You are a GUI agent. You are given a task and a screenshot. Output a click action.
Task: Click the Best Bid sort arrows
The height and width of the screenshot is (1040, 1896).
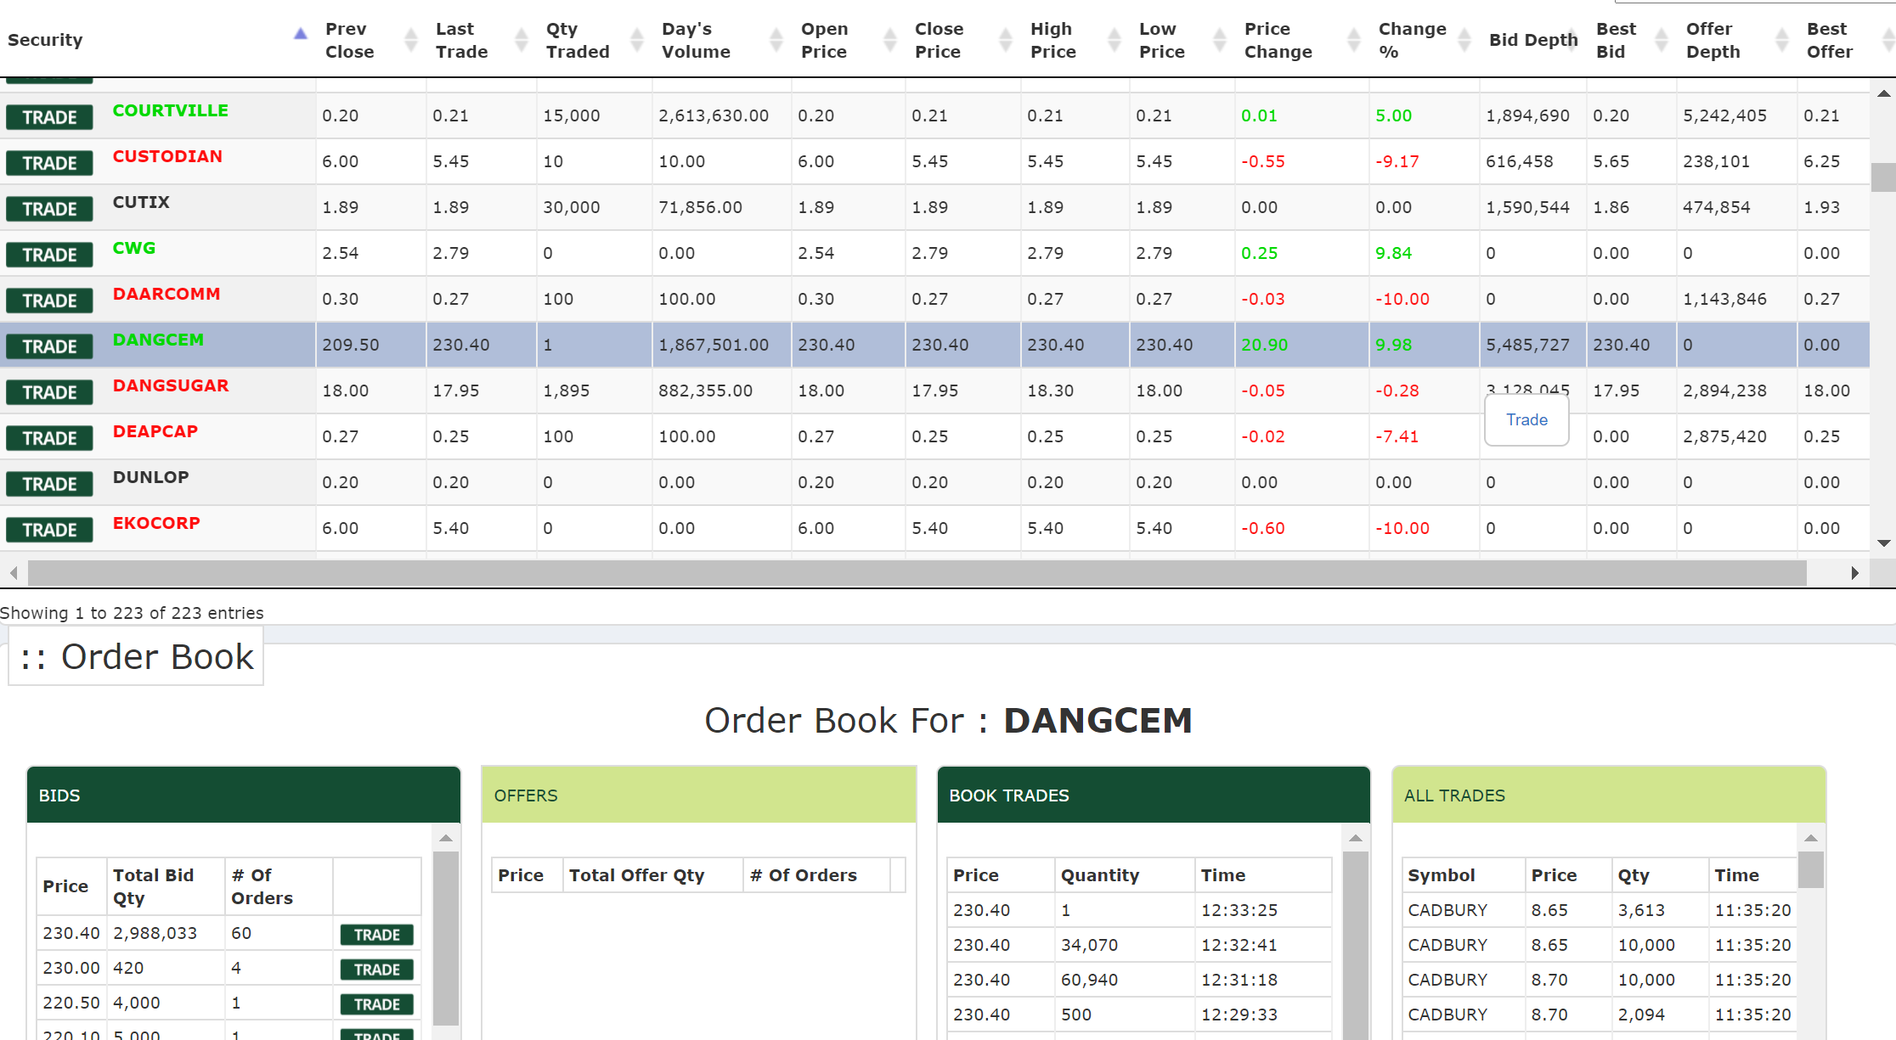(1662, 40)
